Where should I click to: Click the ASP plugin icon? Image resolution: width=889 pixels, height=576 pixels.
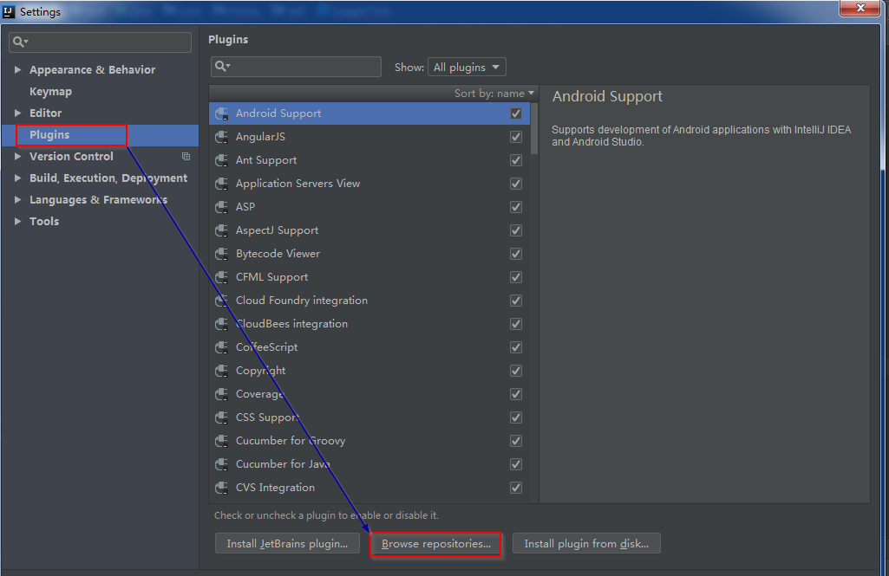[222, 207]
